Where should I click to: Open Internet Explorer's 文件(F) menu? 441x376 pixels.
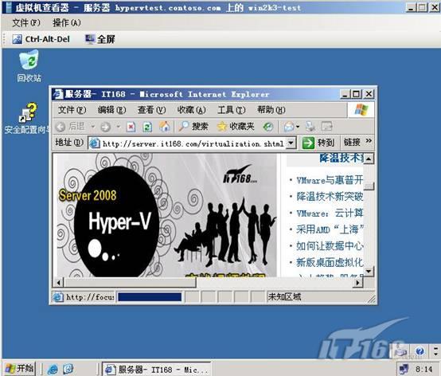72,110
